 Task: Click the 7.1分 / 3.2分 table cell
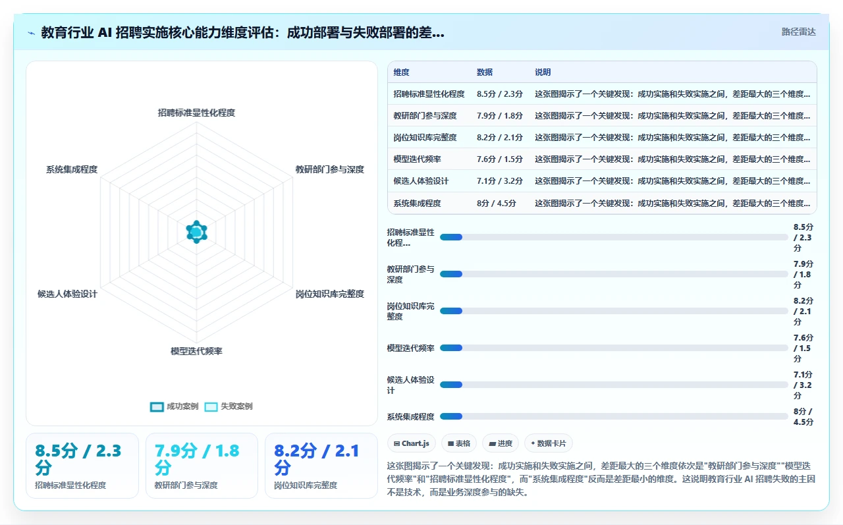click(x=500, y=181)
